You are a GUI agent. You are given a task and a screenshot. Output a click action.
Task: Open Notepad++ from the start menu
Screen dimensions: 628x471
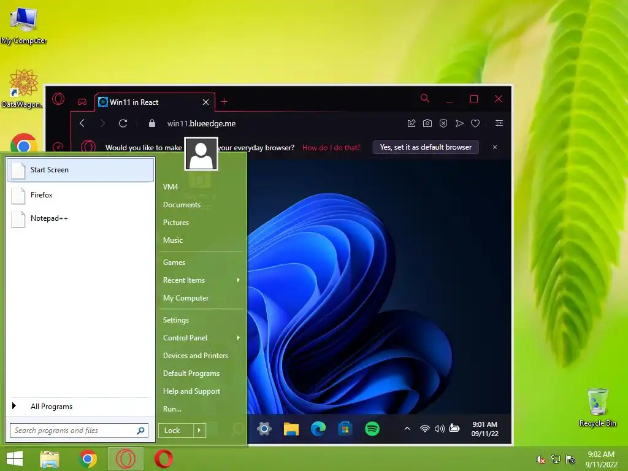[x=80, y=218]
